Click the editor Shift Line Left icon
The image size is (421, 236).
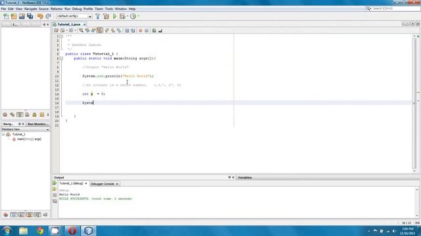[x=127, y=31]
